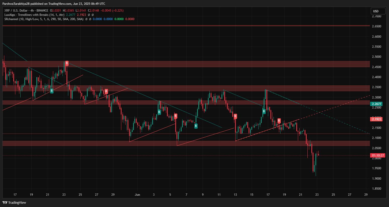Screen dimensions: 389x207
Task: Click the green B marker near June 3
Action: point(159,112)
